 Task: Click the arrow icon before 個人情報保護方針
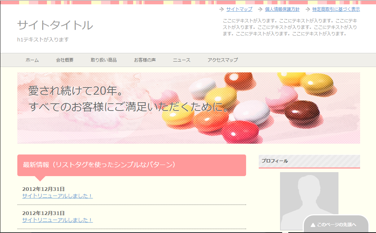tap(260, 9)
